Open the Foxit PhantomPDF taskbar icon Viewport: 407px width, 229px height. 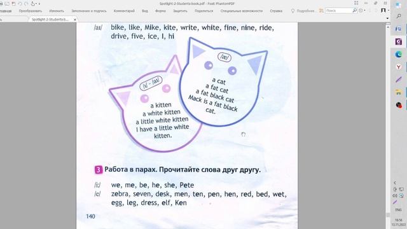tap(399, 41)
